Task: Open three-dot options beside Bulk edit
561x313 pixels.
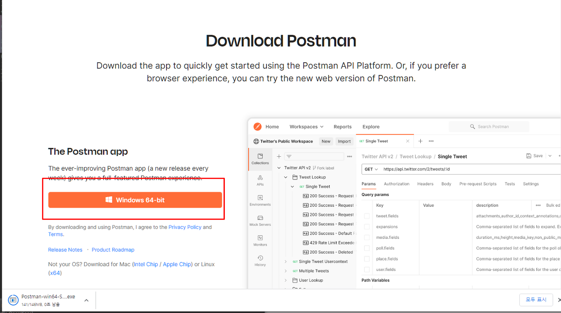Action: (538, 205)
